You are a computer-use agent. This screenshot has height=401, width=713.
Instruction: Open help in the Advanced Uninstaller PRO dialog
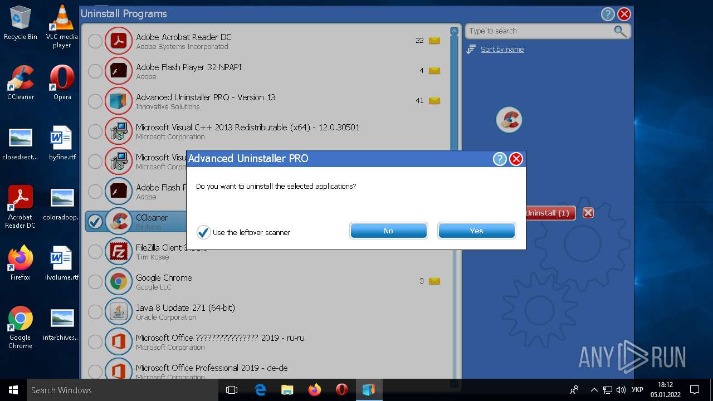pos(500,159)
